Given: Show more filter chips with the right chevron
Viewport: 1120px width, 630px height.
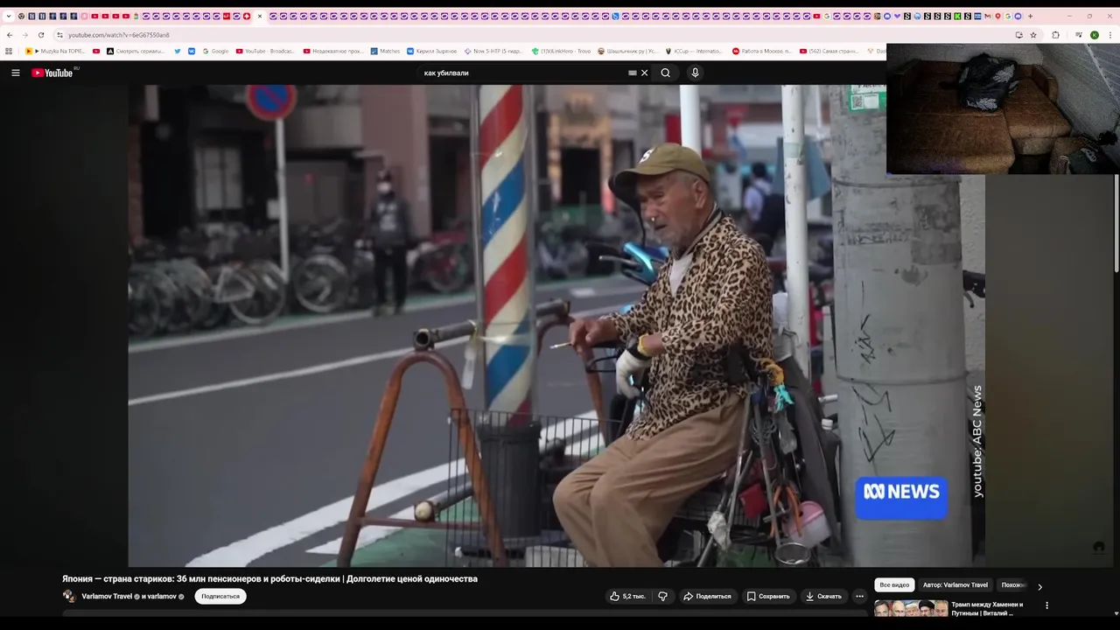Looking at the screenshot, I should (1039, 586).
